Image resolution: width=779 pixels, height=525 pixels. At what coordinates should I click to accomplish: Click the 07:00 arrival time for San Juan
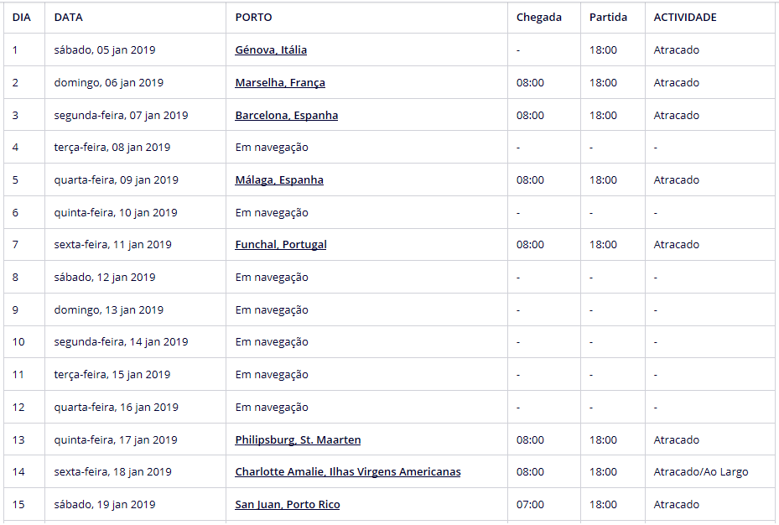(530, 505)
